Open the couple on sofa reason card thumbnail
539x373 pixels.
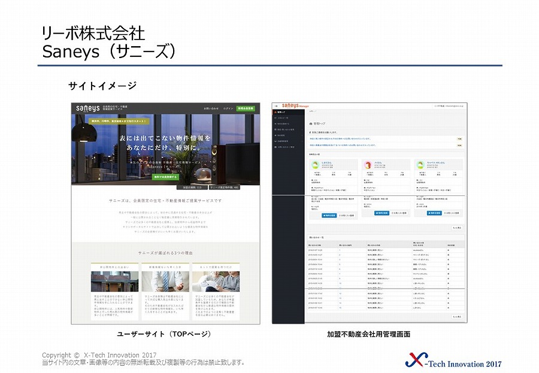(216, 281)
